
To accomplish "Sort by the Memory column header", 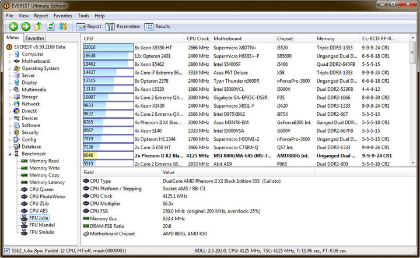I will pos(337,38).
